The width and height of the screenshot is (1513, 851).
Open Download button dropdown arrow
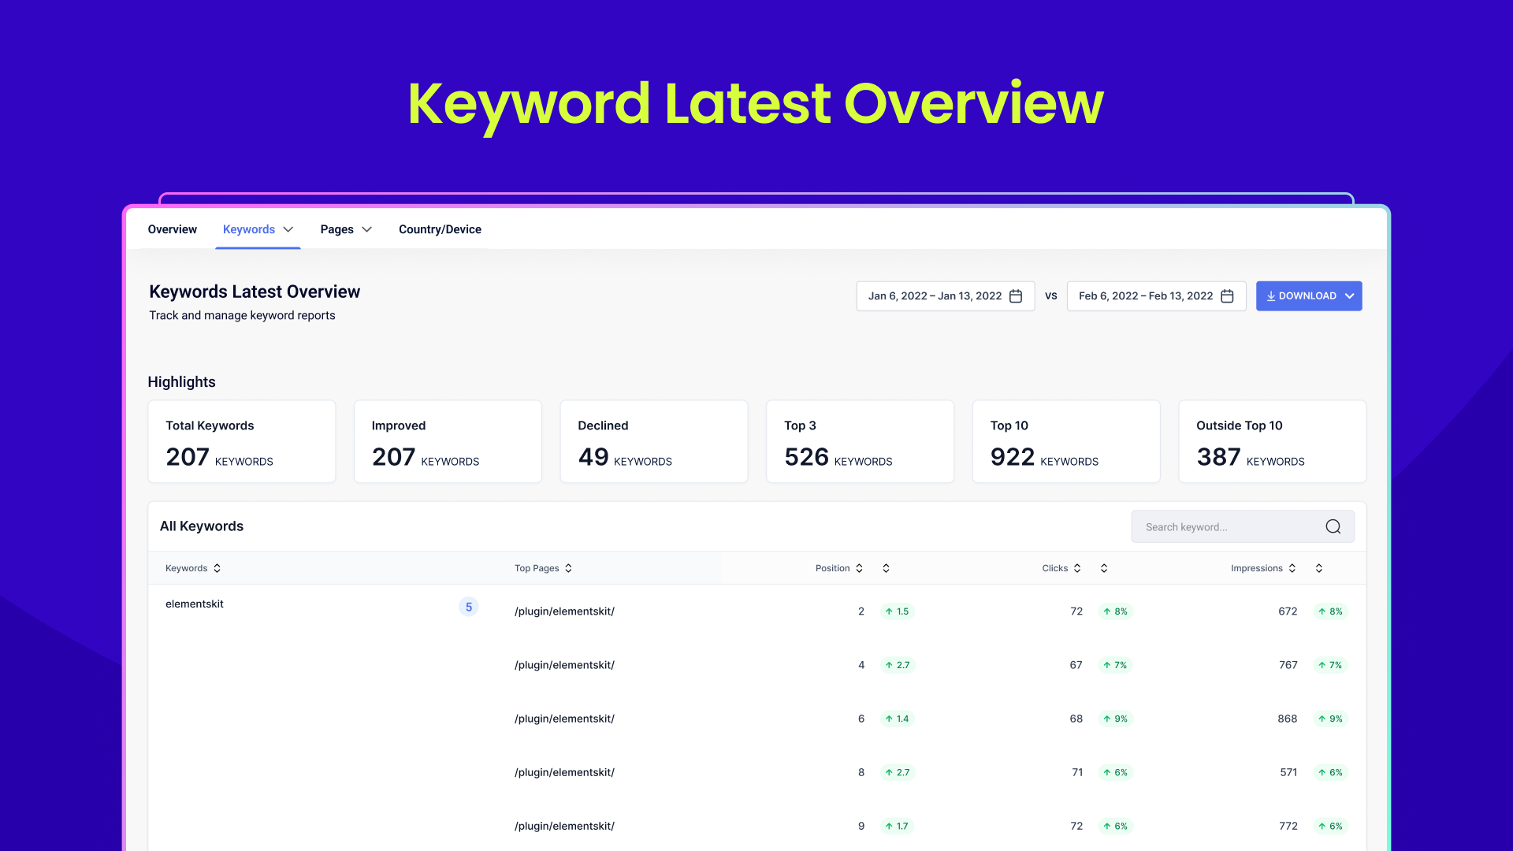click(1349, 296)
